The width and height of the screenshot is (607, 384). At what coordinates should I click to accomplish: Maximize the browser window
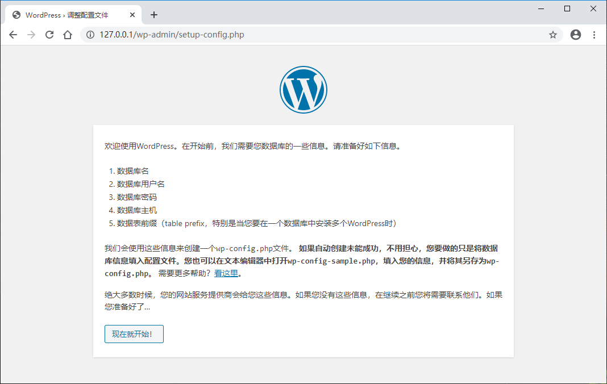coord(567,9)
